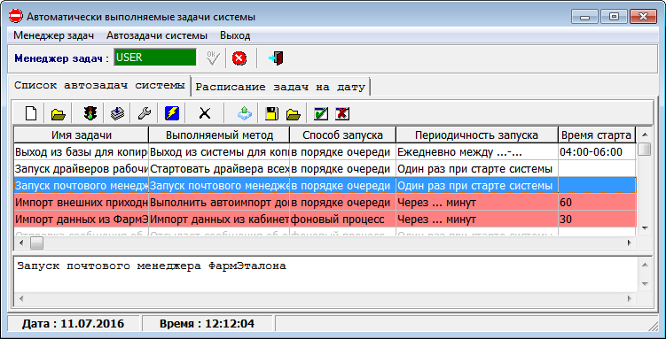The width and height of the screenshot is (666, 339).
Task: Switch to Список автозадач системы tab
Action: pyautogui.click(x=99, y=85)
